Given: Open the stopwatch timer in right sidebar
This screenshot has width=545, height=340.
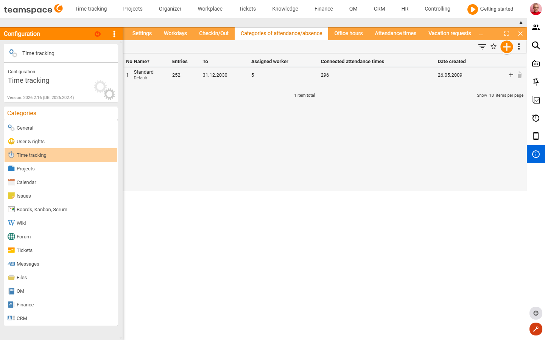Looking at the screenshot, I should click(x=536, y=118).
